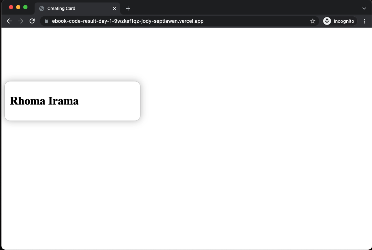
Task: Open a new tab with plus
Action: click(128, 9)
